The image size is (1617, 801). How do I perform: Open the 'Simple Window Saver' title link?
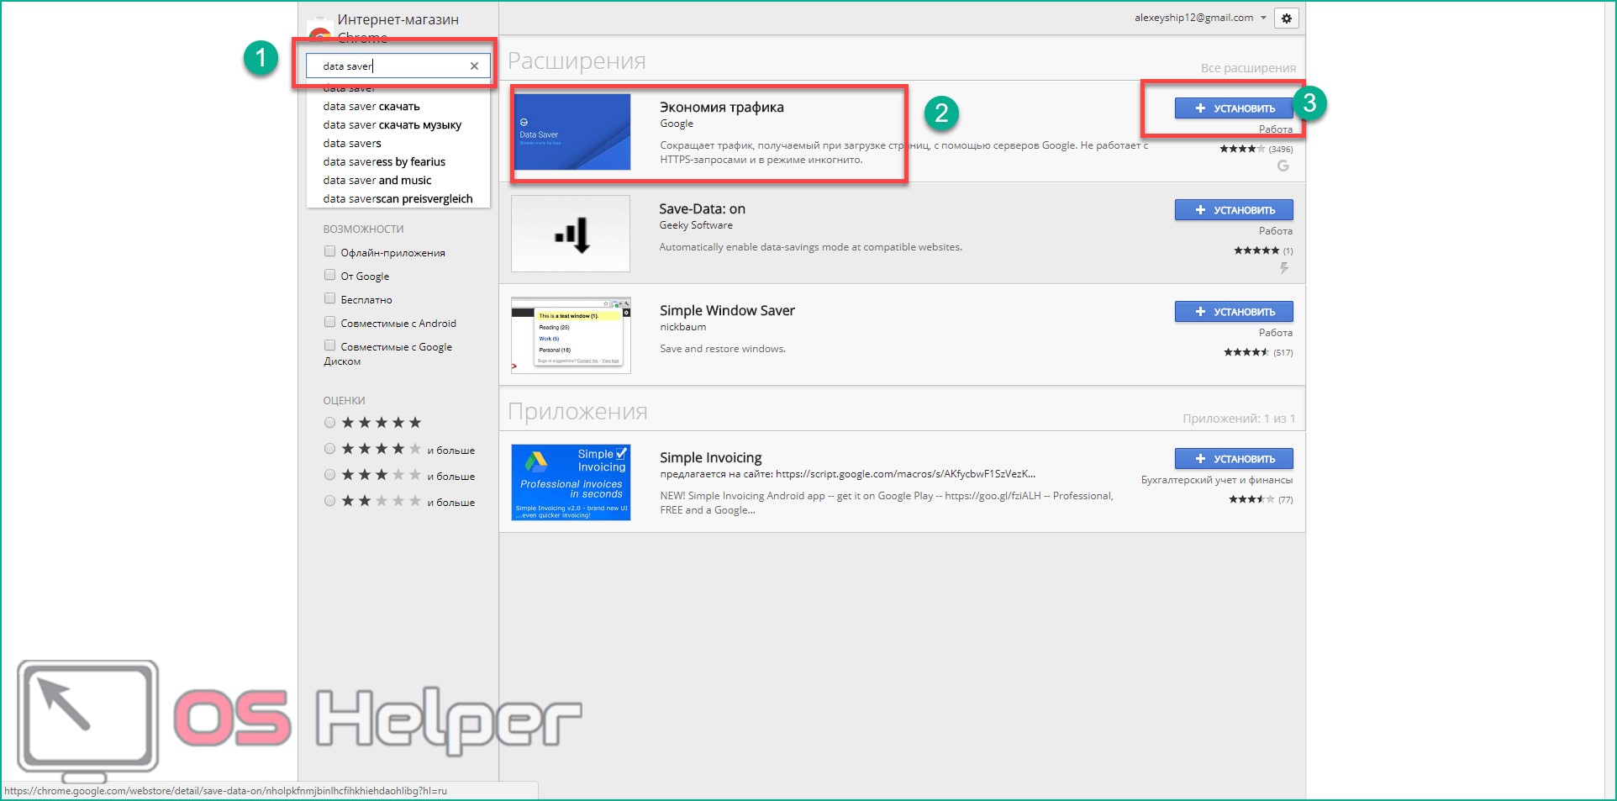727,311
